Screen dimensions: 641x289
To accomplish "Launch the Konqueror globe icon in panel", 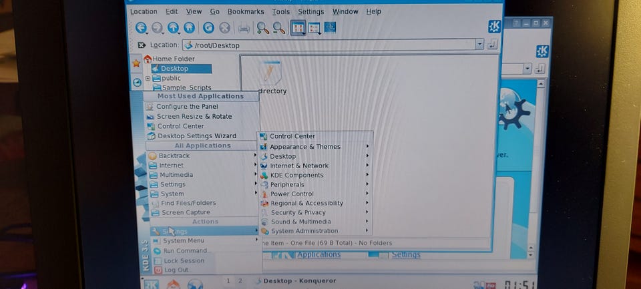I will pos(195,284).
